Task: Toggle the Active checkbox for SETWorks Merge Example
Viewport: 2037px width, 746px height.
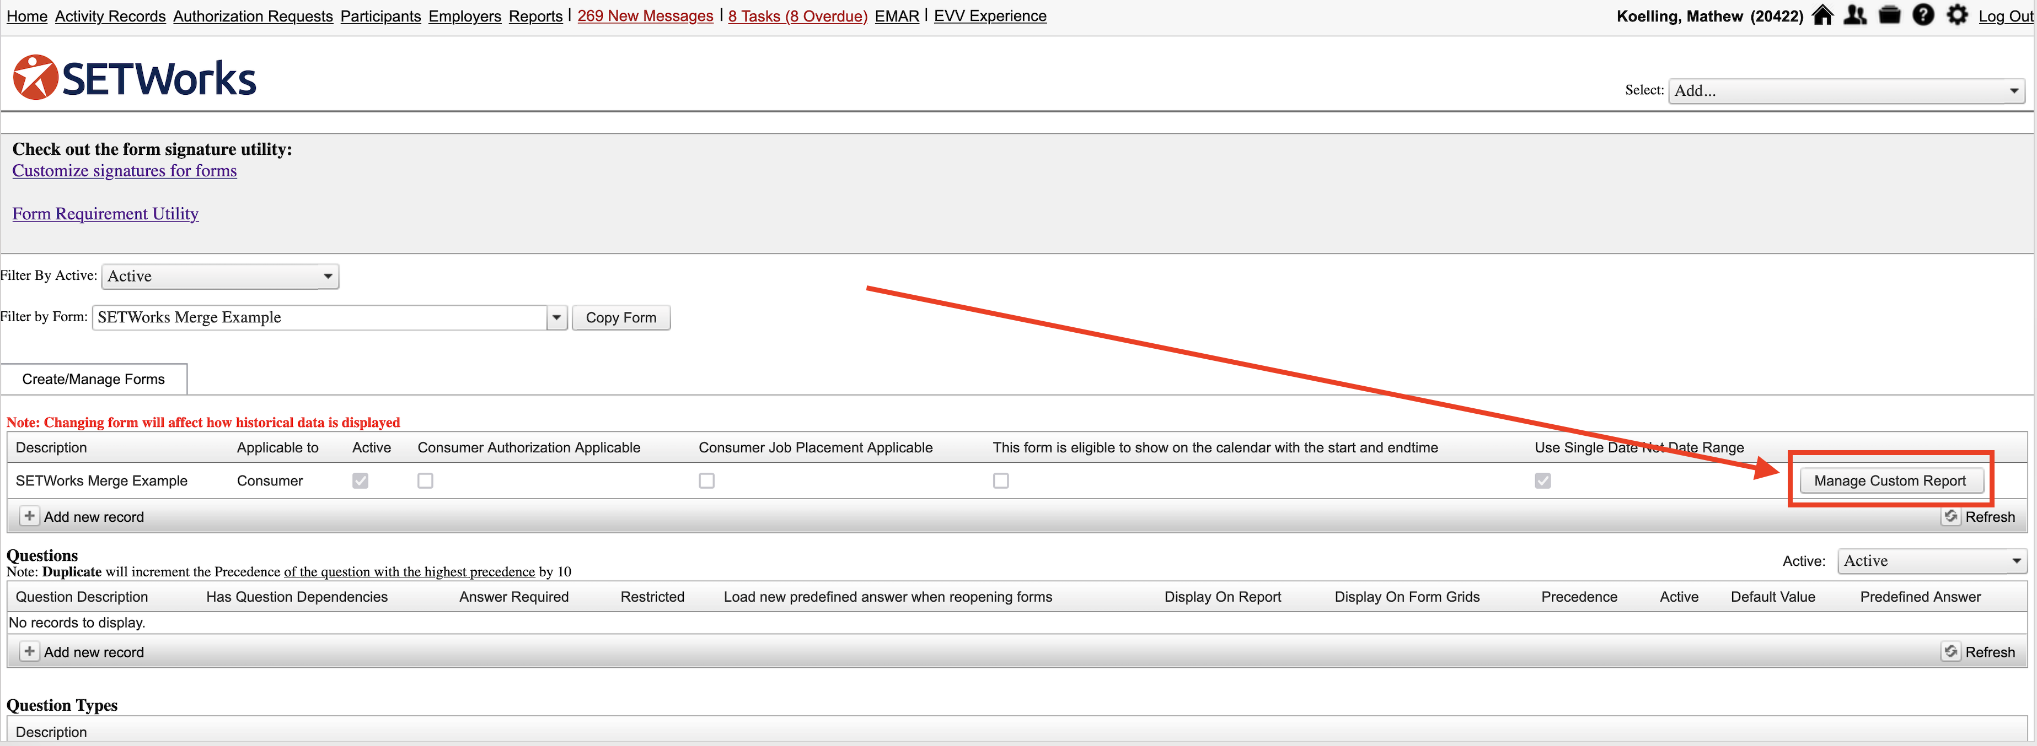Action: pyautogui.click(x=361, y=480)
